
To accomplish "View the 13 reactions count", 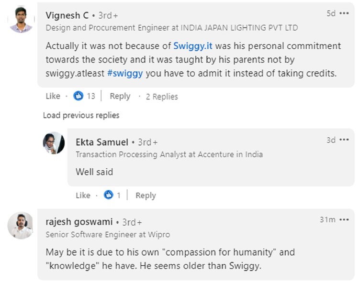I will point(90,96).
